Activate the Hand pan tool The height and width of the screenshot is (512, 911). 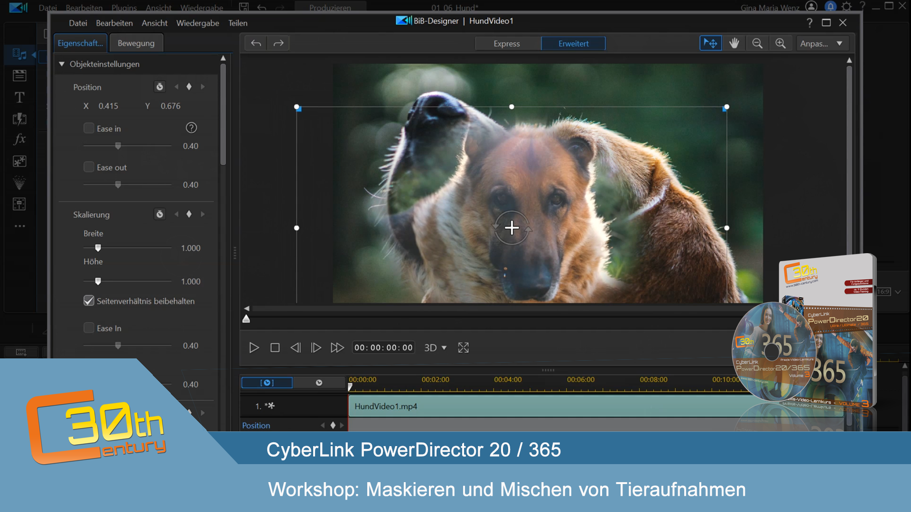point(734,43)
